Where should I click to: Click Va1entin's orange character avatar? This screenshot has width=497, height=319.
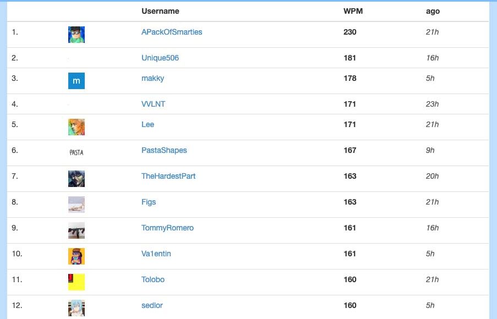pos(77,256)
